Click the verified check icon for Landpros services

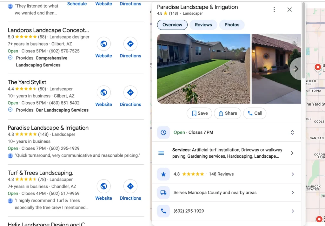[x=10, y=58]
